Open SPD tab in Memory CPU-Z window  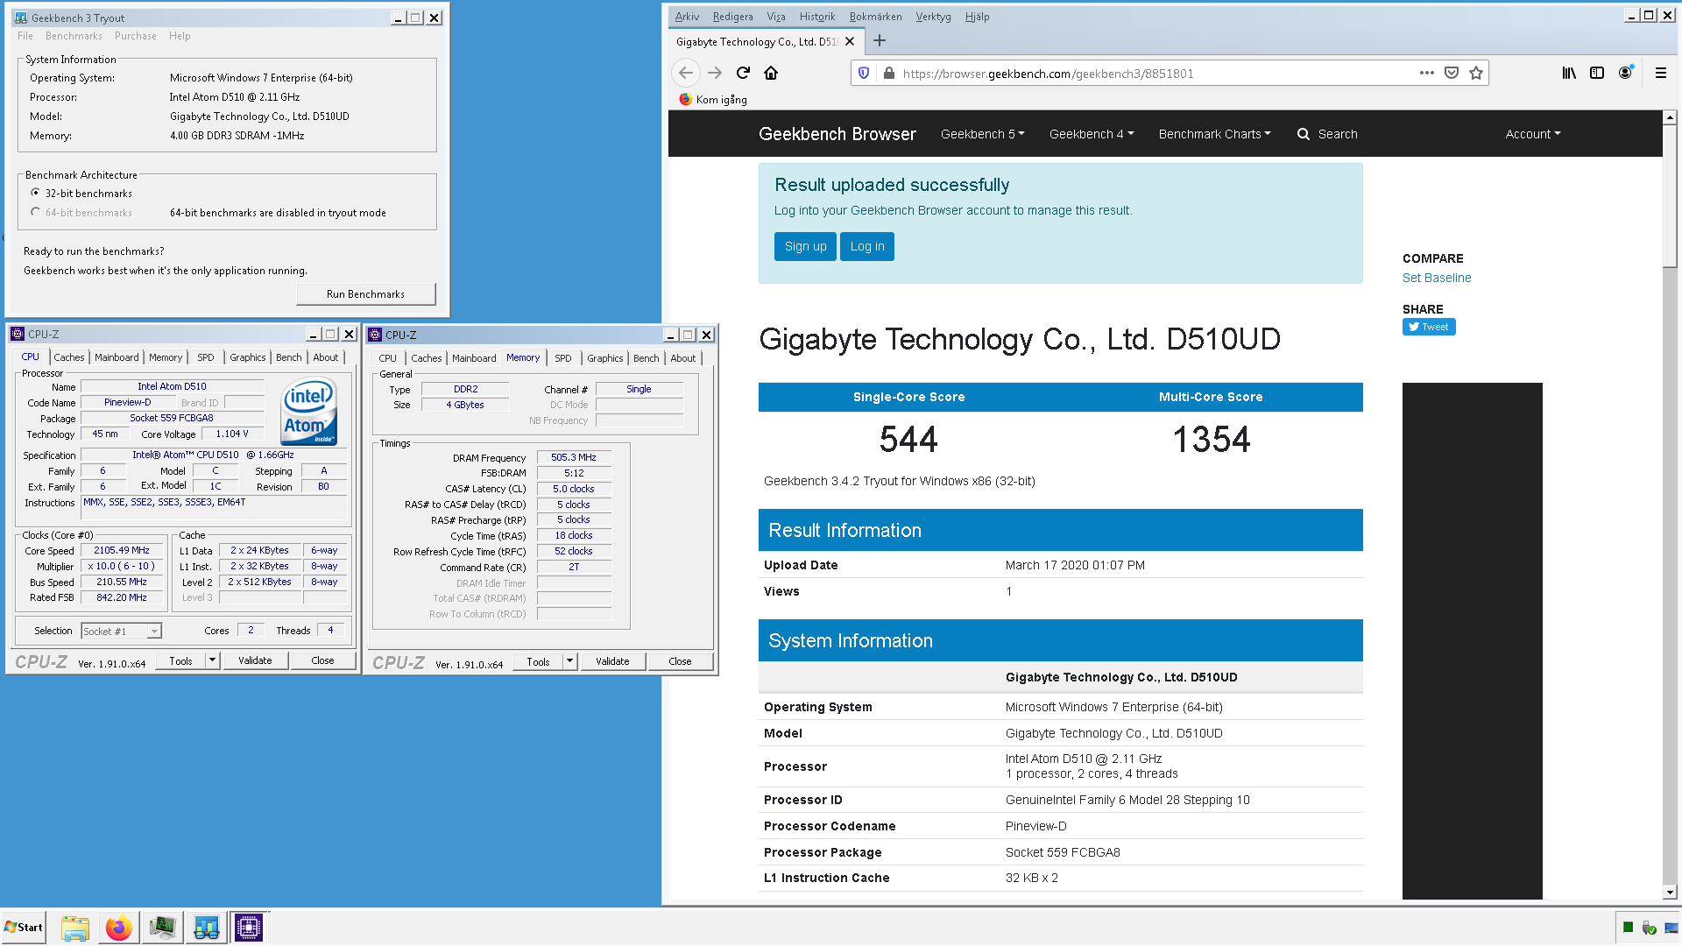tap(563, 358)
